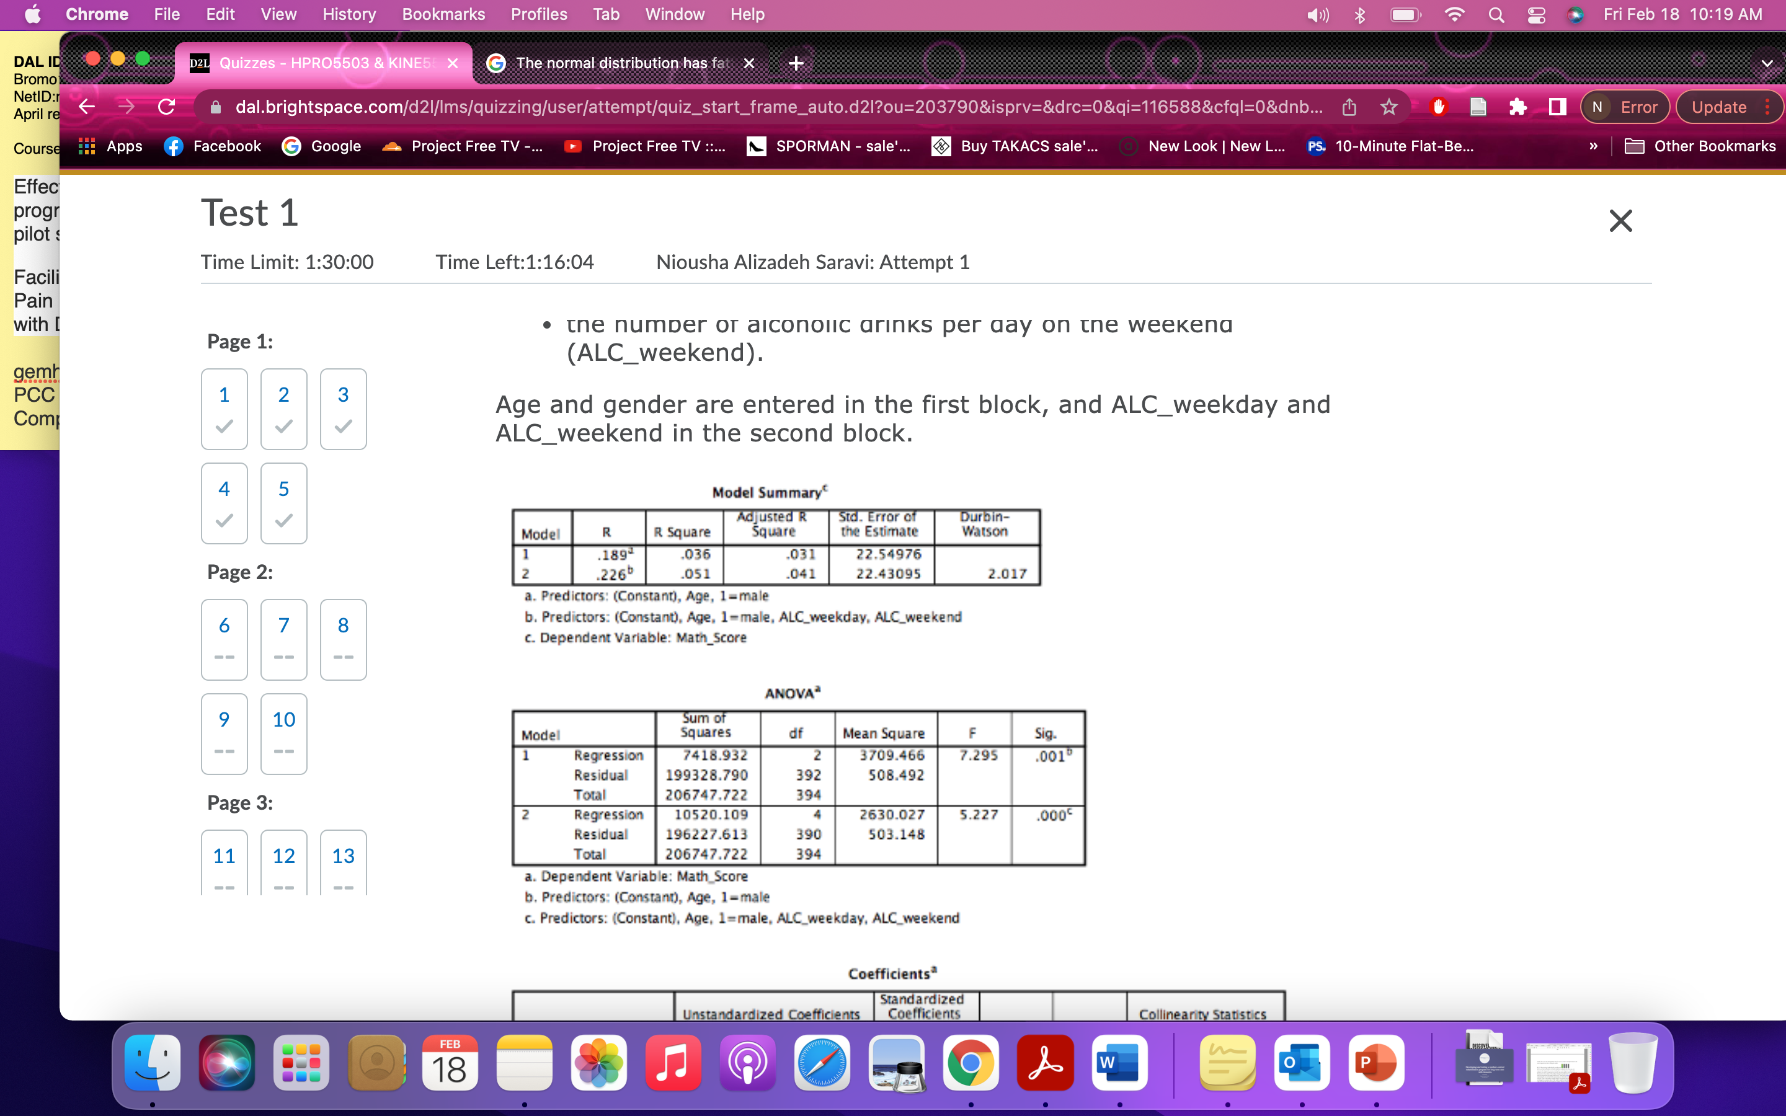Click the checkmark under question 3
1786x1116 pixels.
click(342, 426)
